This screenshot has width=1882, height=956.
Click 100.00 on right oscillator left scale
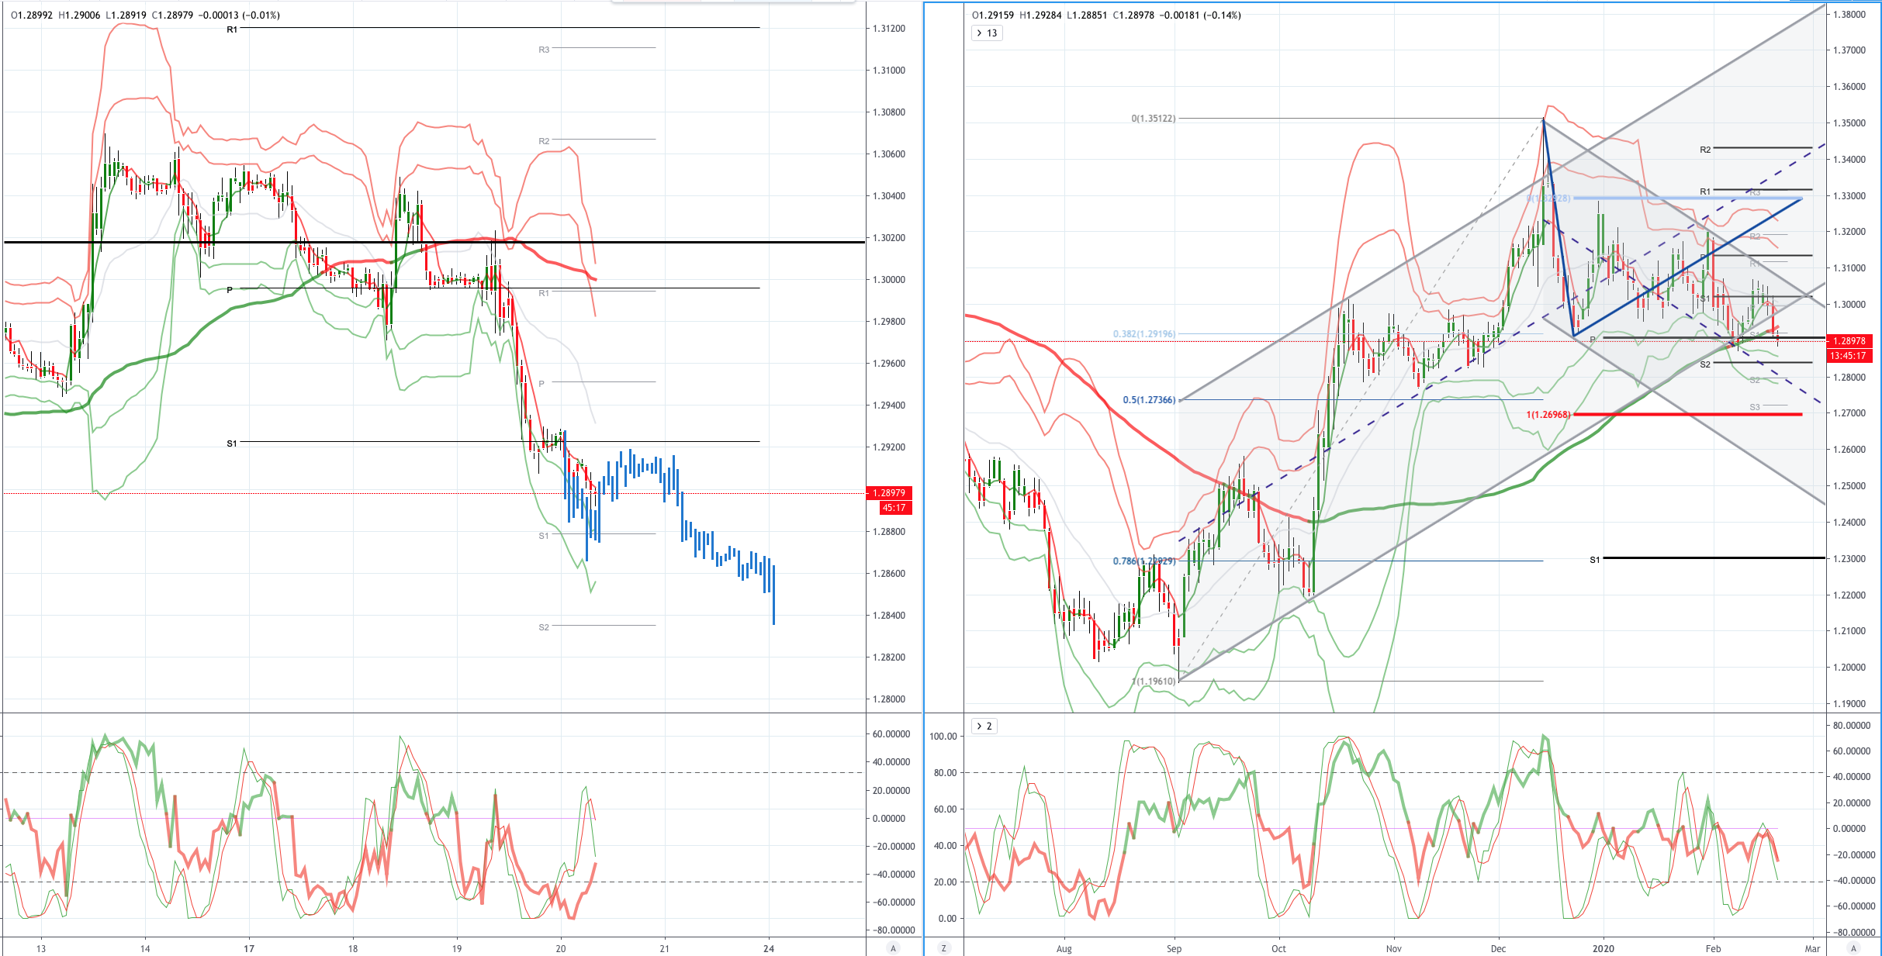tap(943, 737)
